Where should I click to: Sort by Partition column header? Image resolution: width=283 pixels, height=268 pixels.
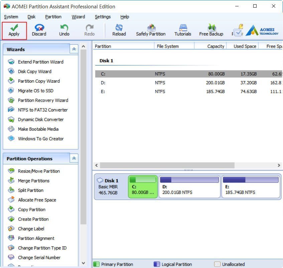(124, 46)
